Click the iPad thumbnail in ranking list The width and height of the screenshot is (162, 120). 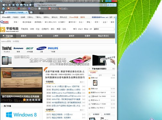click(95, 83)
